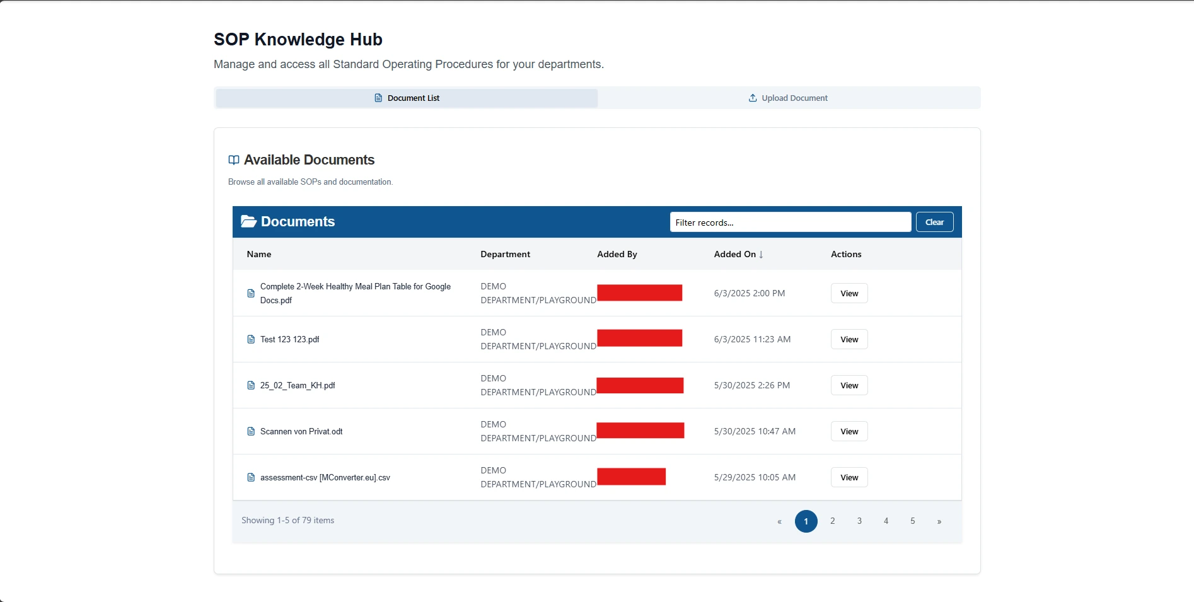This screenshot has width=1194, height=602.
Task: Go to page 2 of documents
Action: [833, 521]
